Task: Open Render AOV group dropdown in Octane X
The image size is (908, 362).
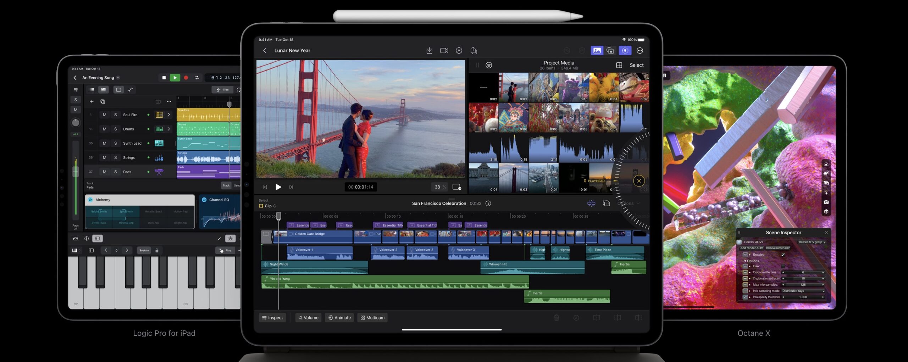Action: [812, 242]
